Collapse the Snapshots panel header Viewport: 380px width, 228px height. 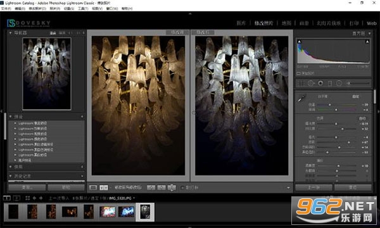(10, 167)
